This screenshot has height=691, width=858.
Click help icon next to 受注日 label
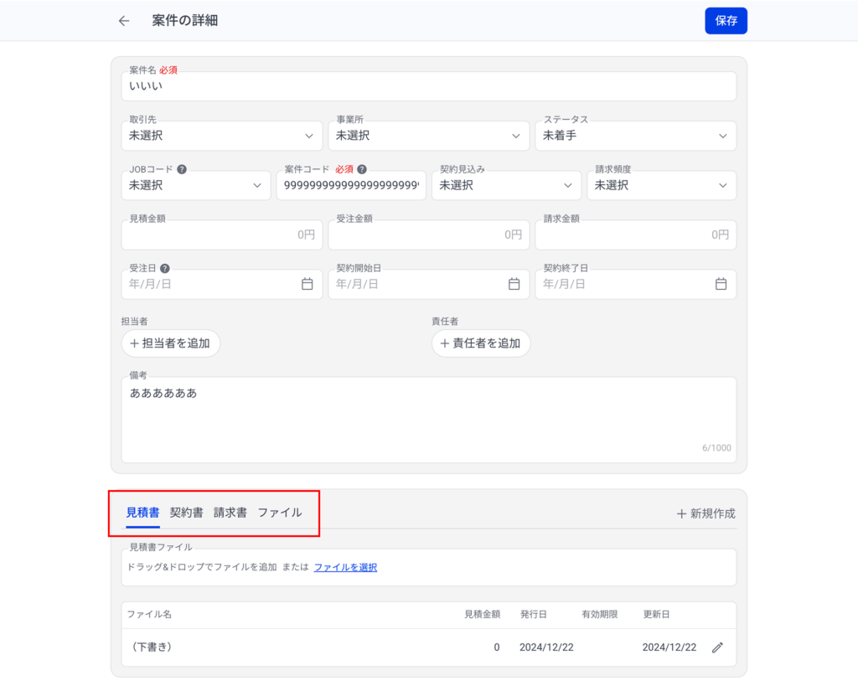(x=165, y=268)
